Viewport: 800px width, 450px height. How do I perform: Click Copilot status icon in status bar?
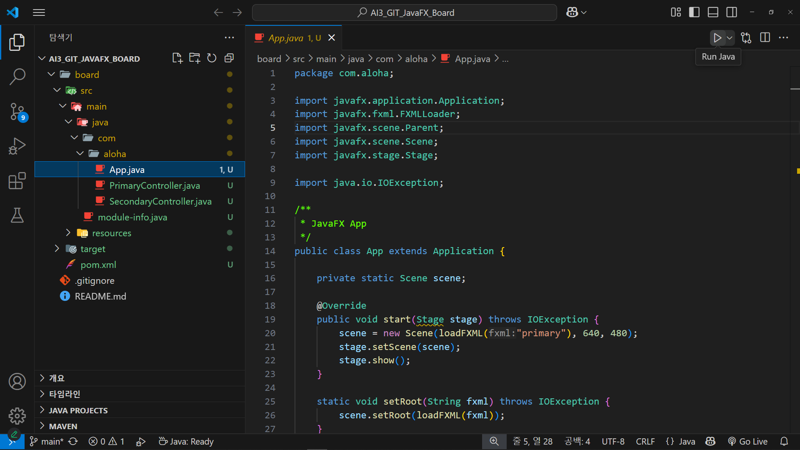710,442
